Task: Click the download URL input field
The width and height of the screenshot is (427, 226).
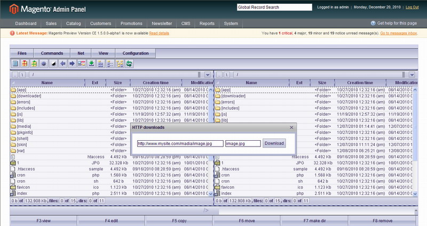Action: click(180, 143)
